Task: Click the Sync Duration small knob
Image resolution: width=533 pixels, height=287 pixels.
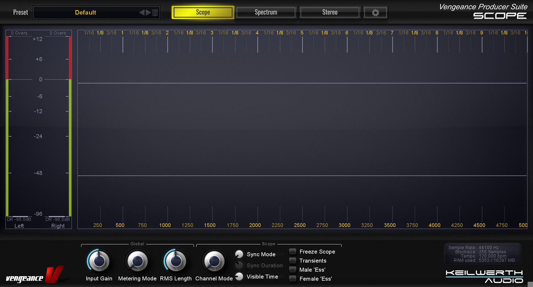Action: [239, 265]
